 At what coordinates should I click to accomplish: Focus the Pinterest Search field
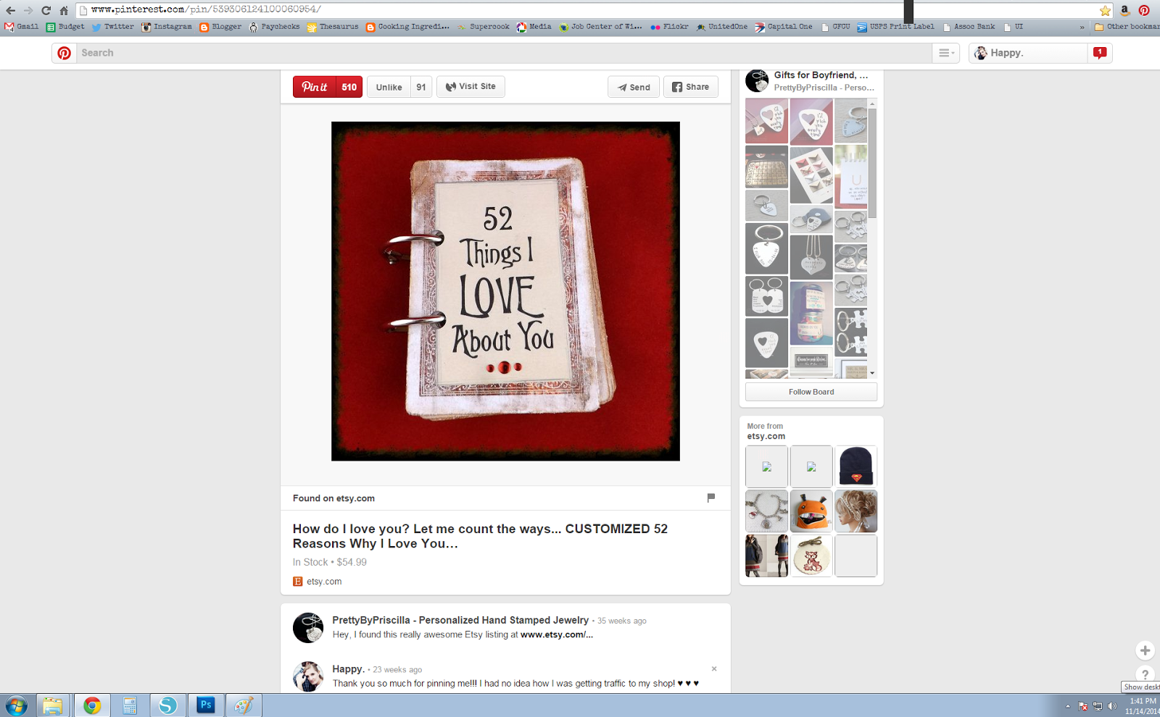coord(504,53)
